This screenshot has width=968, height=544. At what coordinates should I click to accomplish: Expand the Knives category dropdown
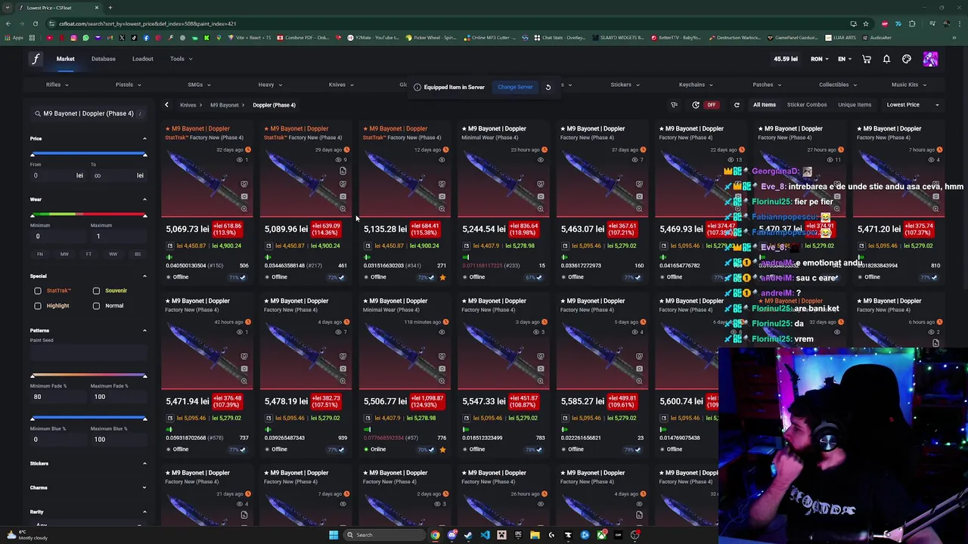point(341,85)
